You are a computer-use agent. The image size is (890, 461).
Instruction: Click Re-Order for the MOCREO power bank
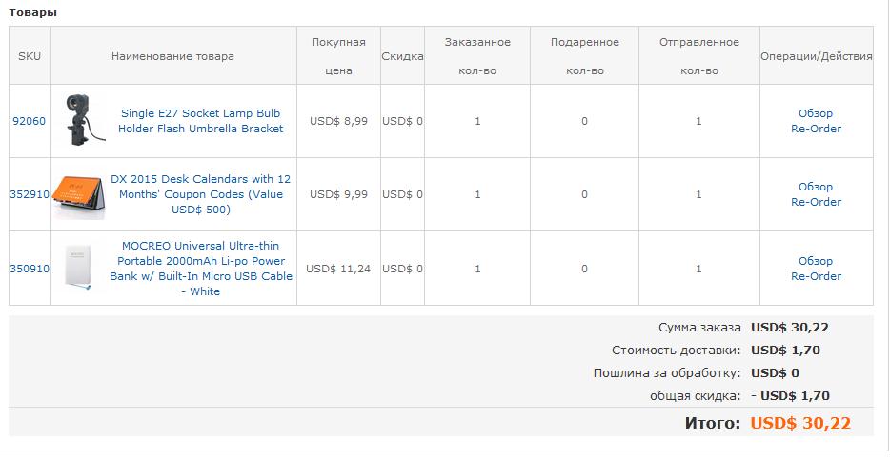817,276
